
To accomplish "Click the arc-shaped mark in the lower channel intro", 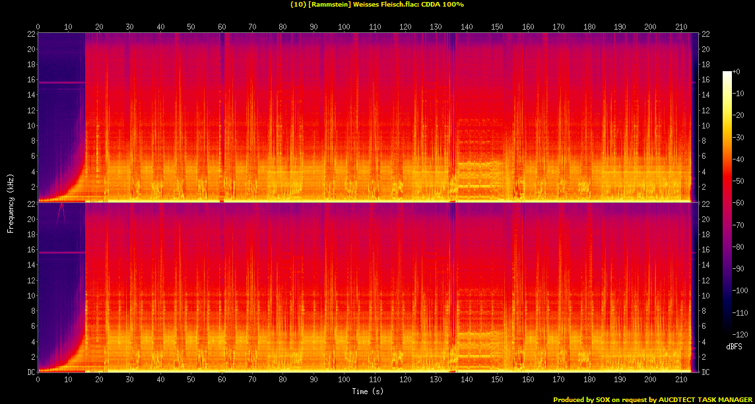I will click(x=61, y=211).
